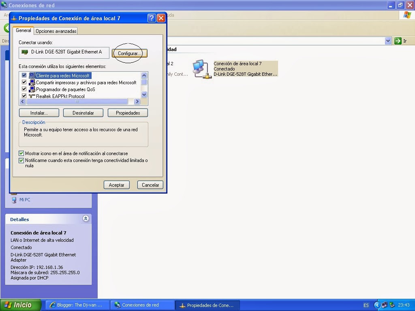The height and width of the screenshot is (311, 415).
Task: Click Dirección IP: 192.168.1.36 text
Action: [x=37, y=267]
